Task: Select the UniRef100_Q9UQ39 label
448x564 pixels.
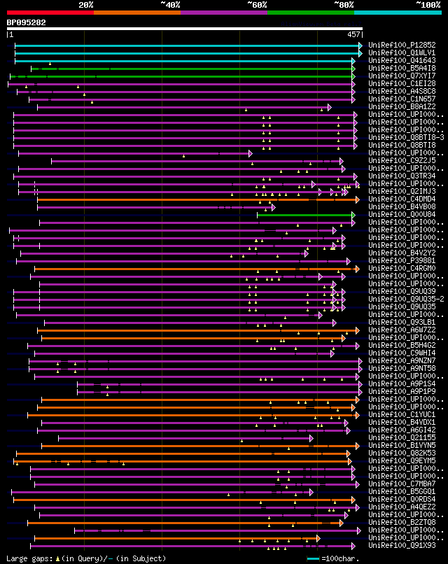Action: click(x=402, y=291)
